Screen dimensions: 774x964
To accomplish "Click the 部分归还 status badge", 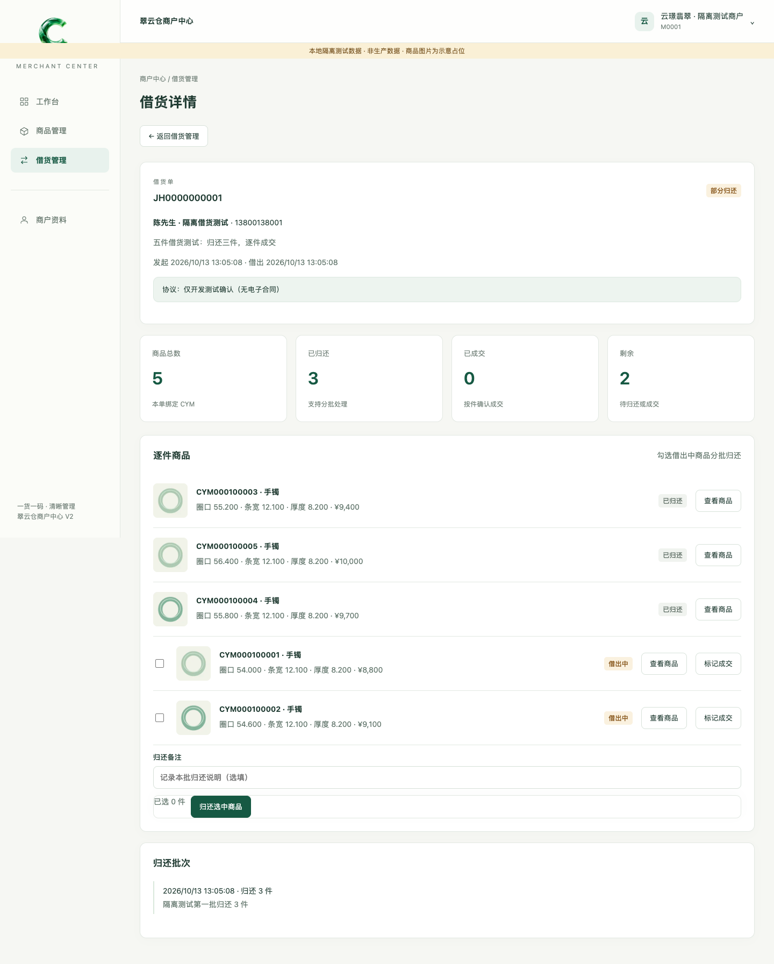I will (723, 191).
